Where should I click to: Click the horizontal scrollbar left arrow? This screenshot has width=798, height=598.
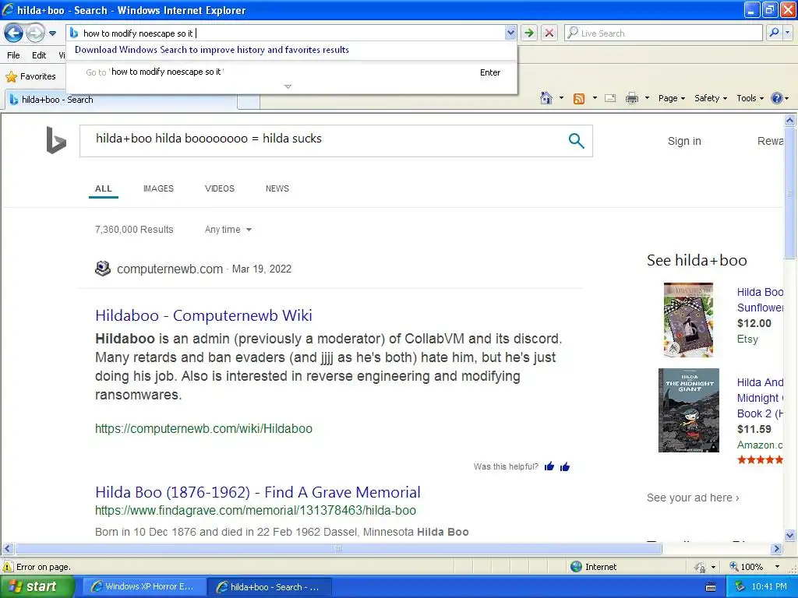(7, 549)
